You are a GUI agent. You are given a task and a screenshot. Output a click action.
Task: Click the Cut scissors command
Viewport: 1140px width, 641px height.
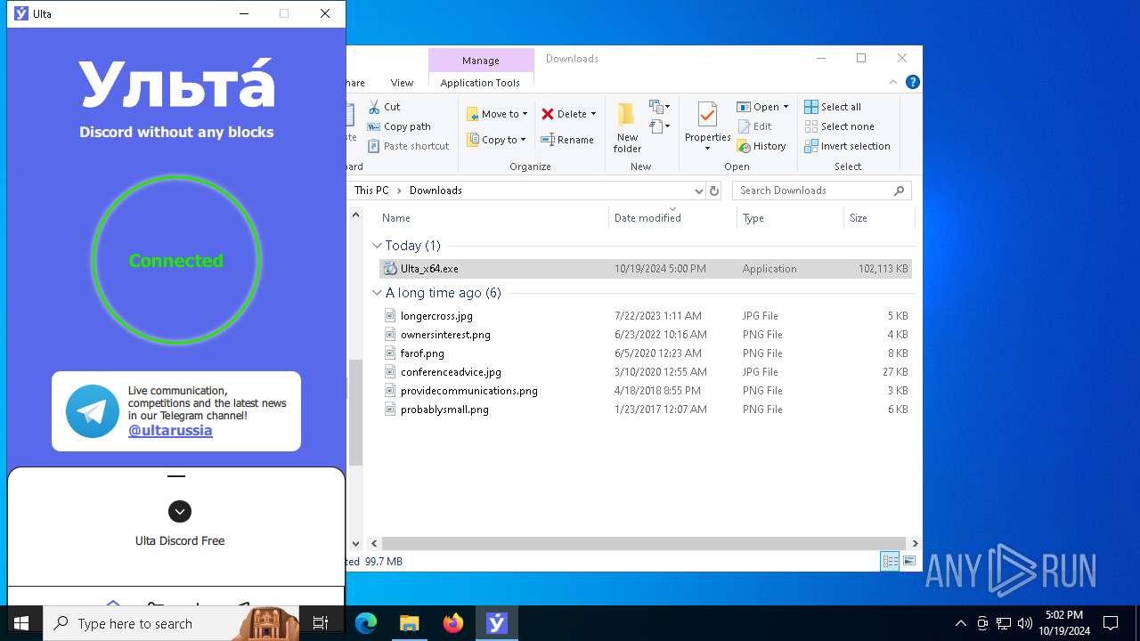[x=384, y=107]
